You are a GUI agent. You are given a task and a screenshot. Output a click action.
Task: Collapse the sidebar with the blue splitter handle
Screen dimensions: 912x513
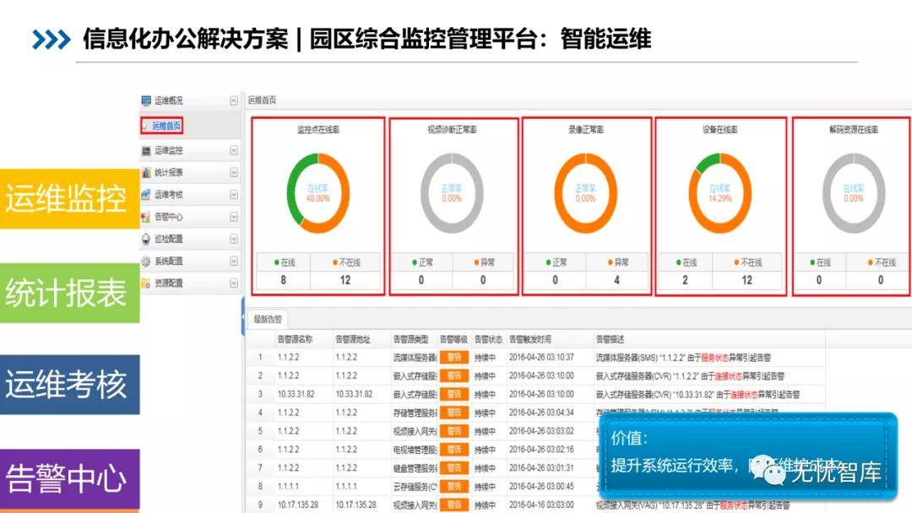pyautogui.click(x=242, y=317)
